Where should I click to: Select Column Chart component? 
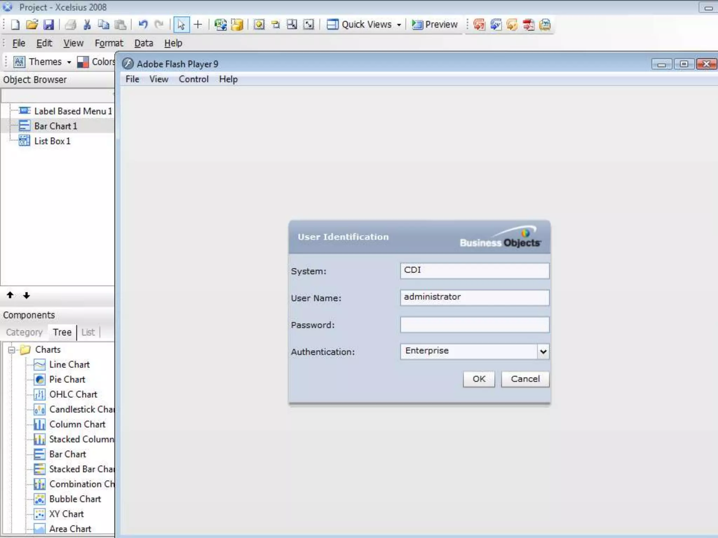(x=77, y=425)
